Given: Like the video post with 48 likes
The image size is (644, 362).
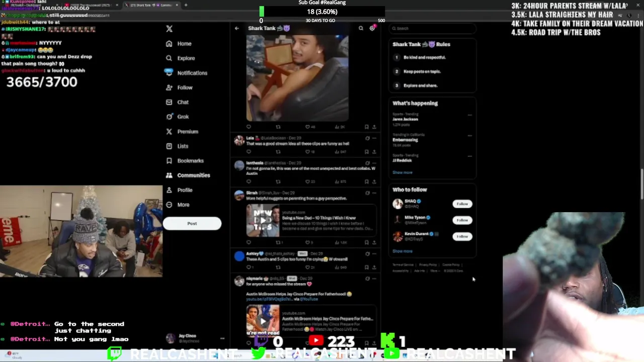Looking at the screenshot, I should (310, 127).
